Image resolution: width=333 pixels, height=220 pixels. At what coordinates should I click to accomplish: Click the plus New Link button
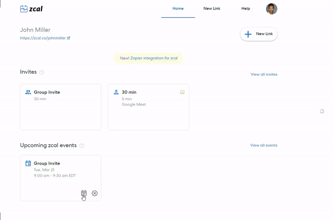(258, 34)
